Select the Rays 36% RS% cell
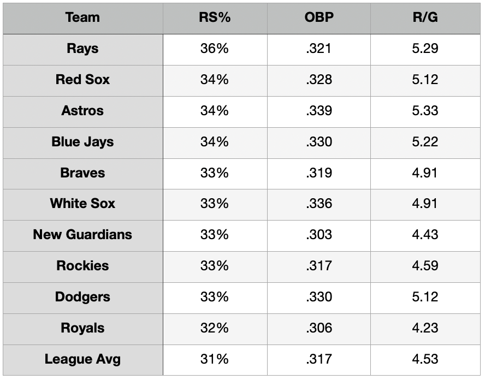This screenshot has width=485, height=380. (x=215, y=49)
